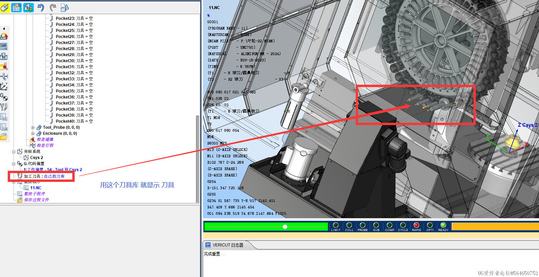Toggle the READY status light
Screen dimensions: 539x277
coord(443,227)
